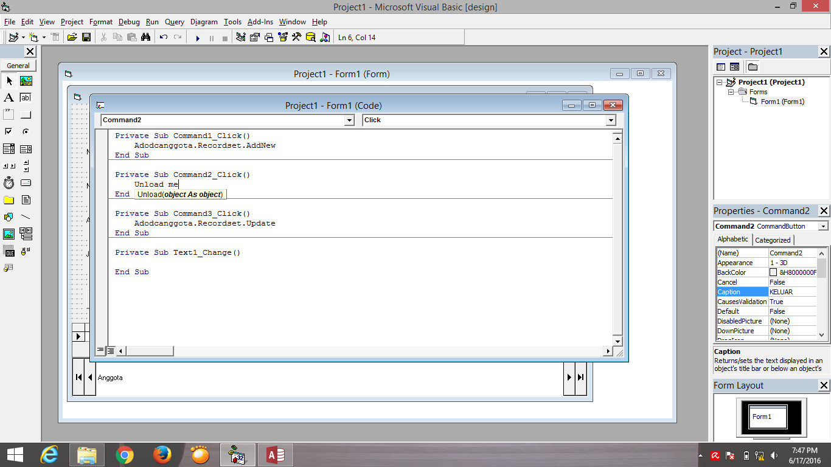Open the Windows Start menu
The image size is (831, 467).
(15, 454)
